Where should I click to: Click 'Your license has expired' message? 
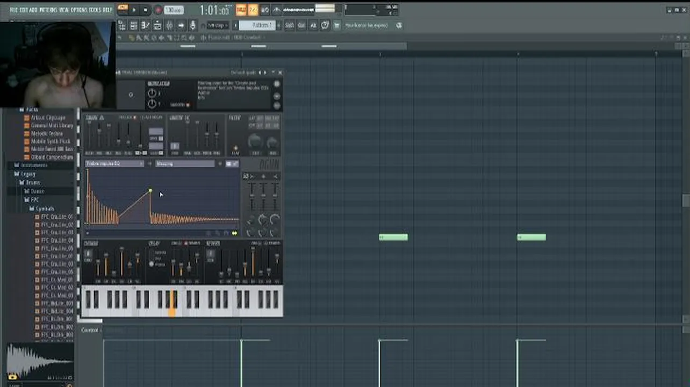click(x=366, y=25)
